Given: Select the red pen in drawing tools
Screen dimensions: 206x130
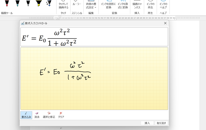Looking at the screenshot, I should [7, 3].
